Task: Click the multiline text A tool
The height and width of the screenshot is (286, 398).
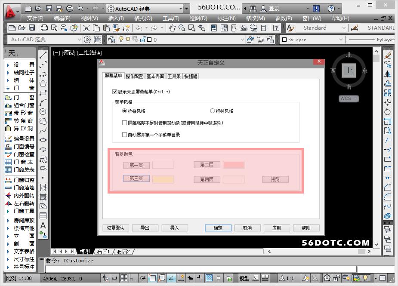Action: point(43,225)
